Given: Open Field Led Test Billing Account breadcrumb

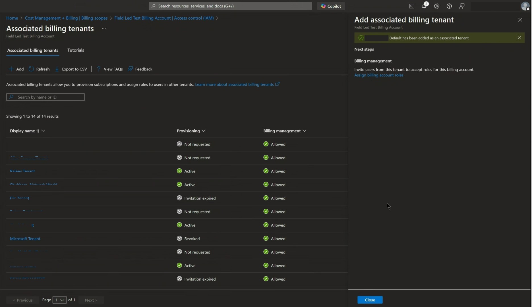Looking at the screenshot, I should [x=164, y=18].
